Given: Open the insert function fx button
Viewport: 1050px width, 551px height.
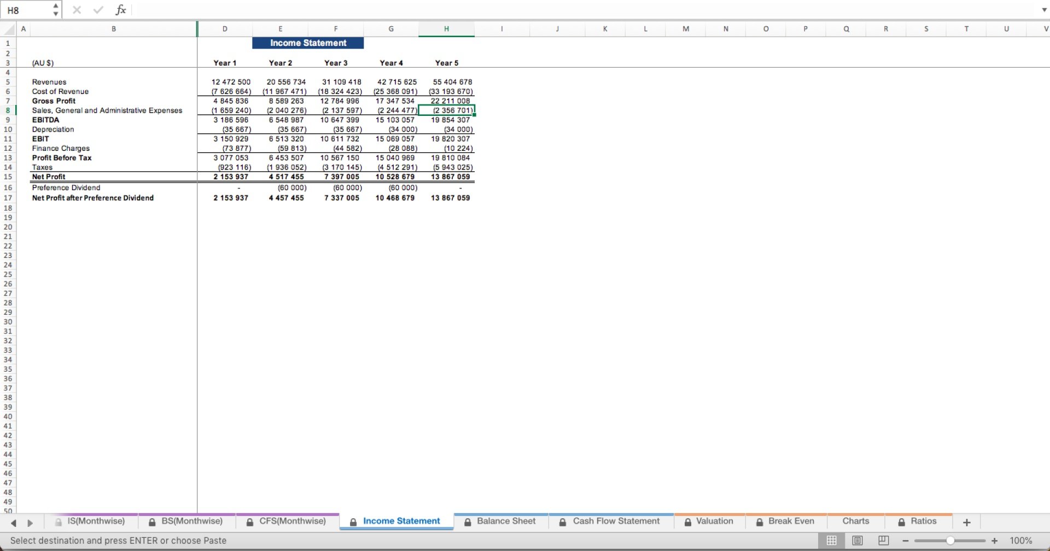Looking at the screenshot, I should 120,10.
